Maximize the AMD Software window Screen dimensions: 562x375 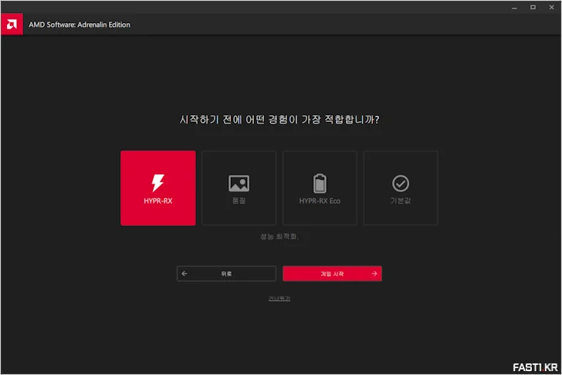[x=533, y=8]
